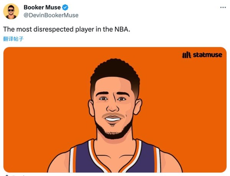Click the statmuse wordmark text

(x=207, y=55)
